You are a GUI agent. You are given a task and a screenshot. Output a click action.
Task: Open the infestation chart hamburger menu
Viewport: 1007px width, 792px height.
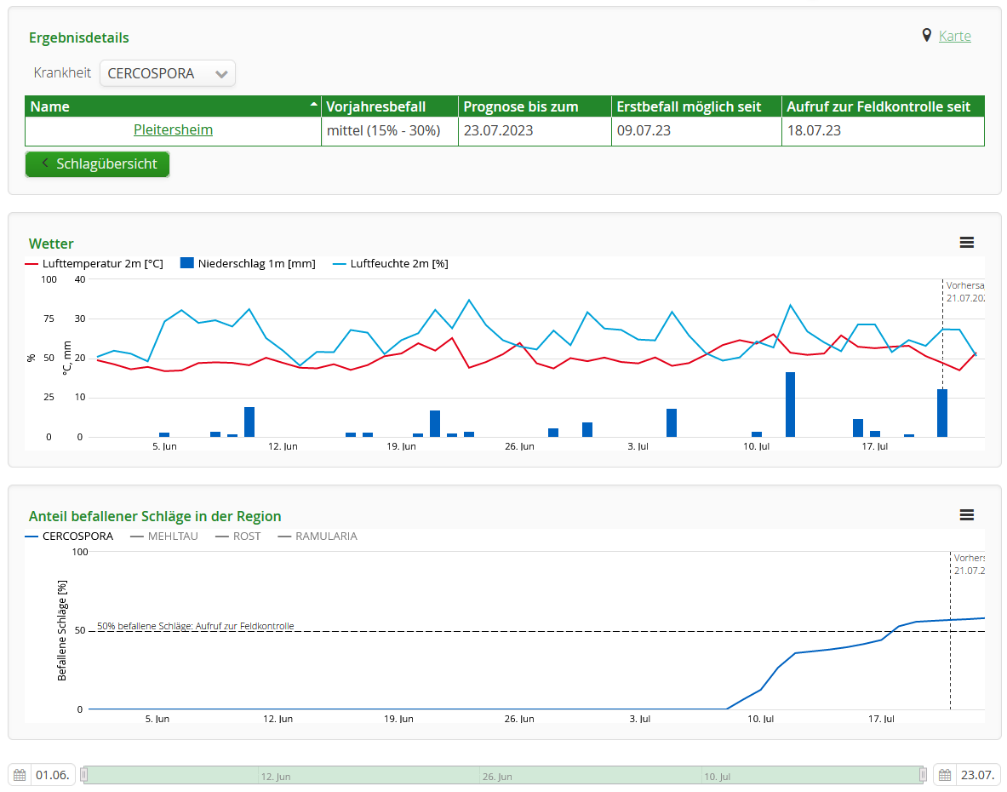coord(966,515)
